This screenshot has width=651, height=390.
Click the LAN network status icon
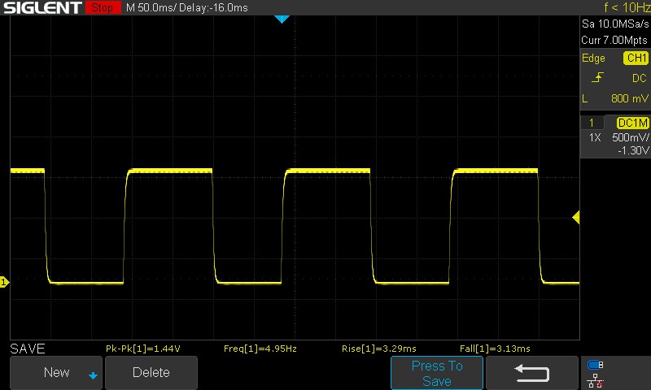(x=596, y=380)
